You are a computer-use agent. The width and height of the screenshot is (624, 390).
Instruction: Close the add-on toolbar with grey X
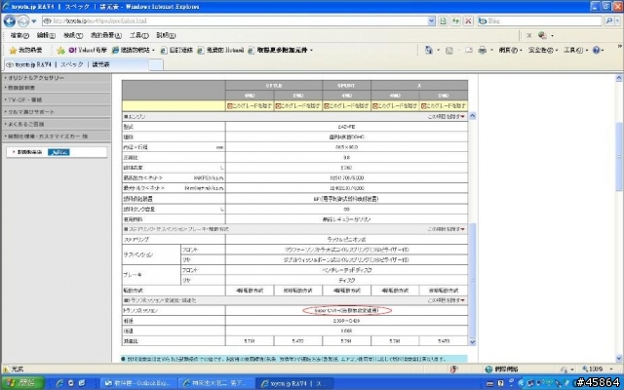tap(528, 35)
